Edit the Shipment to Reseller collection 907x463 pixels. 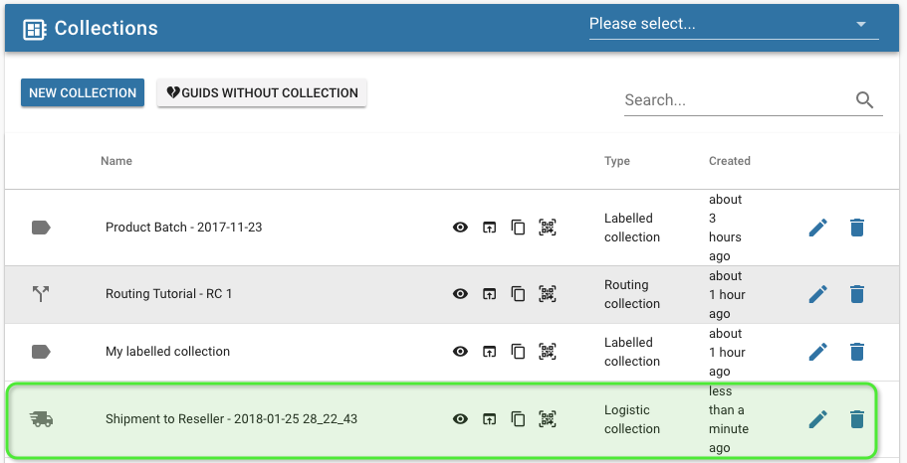coord(818,419)
